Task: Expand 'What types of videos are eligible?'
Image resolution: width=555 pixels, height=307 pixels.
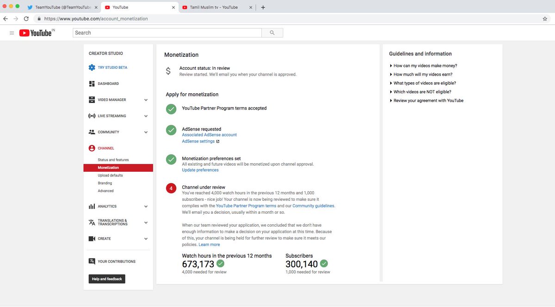Action: click(x=423, y=83)
